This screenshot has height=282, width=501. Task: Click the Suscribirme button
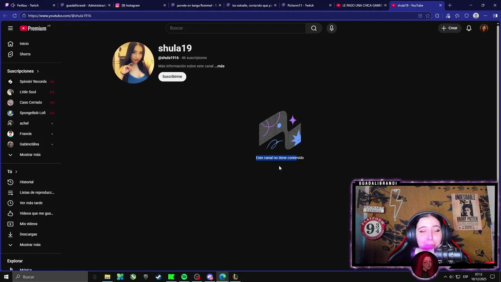tap(172, 77)
